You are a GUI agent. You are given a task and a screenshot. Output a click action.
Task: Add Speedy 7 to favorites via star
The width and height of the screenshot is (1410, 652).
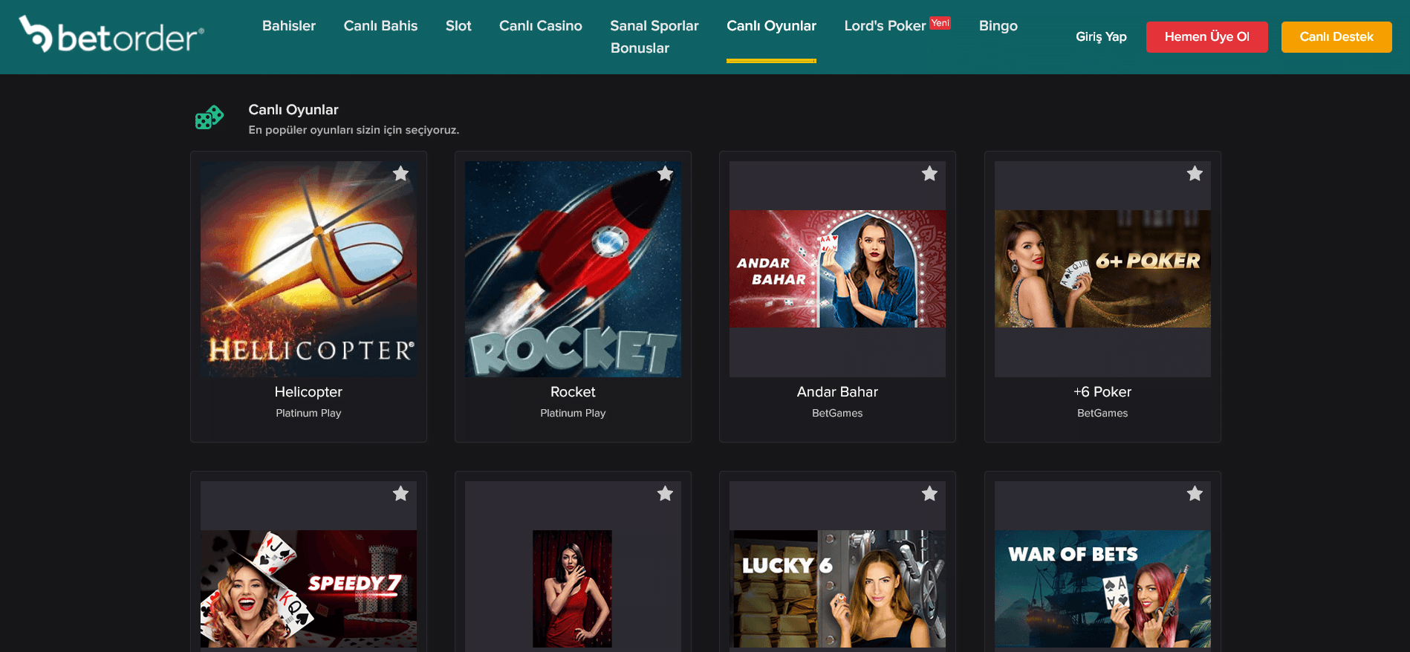400,494
